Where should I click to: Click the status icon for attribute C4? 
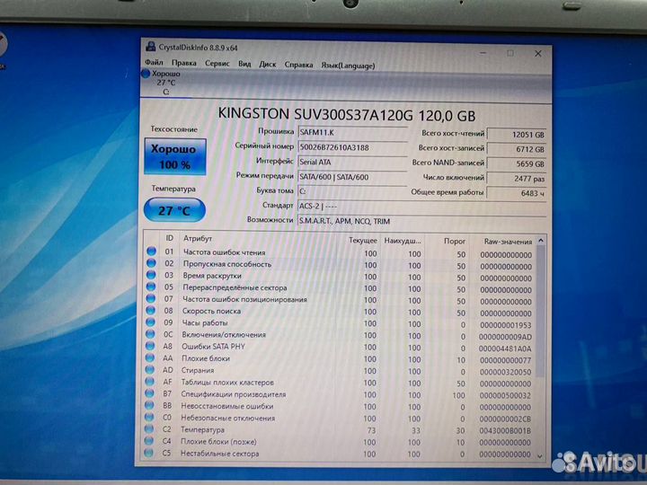coord(149,441)
